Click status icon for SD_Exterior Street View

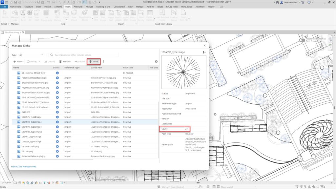tap(57, 73)
